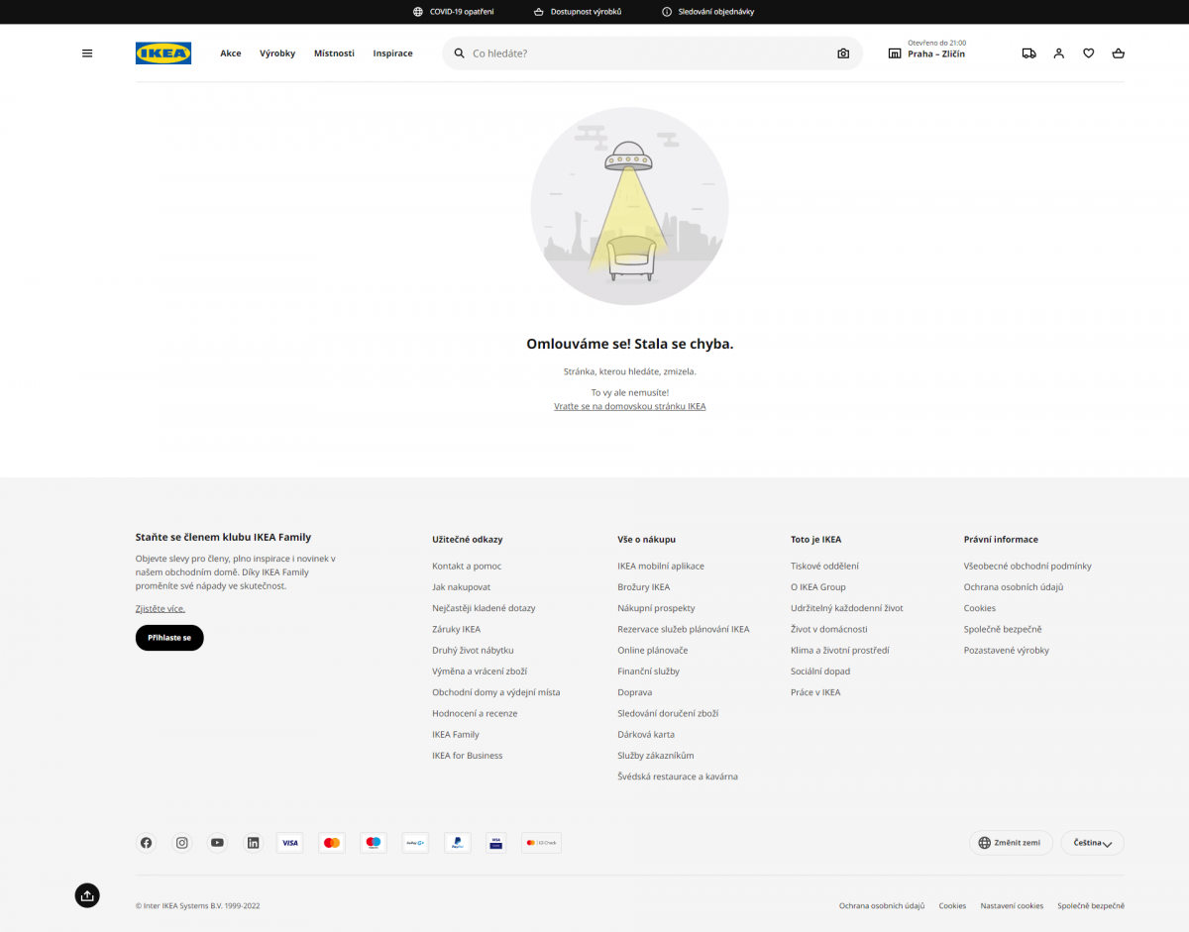Click the delivery truck icon

(x=1029, y=53)
